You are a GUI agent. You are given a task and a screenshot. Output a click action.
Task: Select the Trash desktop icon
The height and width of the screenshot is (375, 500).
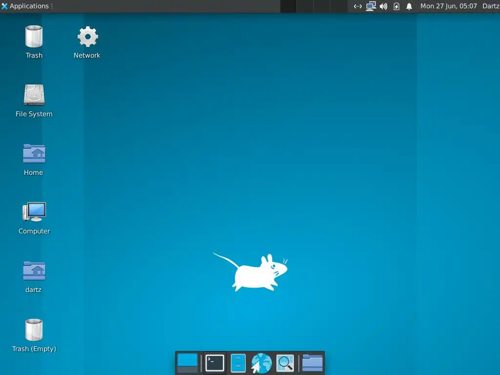tap(34, 36)
